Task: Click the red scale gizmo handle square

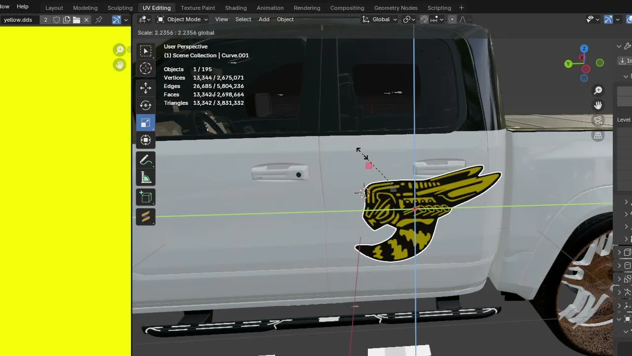Action: 369,166
